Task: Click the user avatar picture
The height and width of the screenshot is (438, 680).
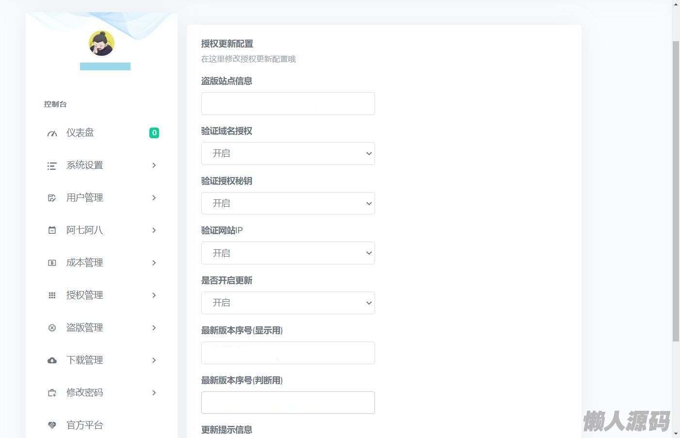Action: (101, 43)
